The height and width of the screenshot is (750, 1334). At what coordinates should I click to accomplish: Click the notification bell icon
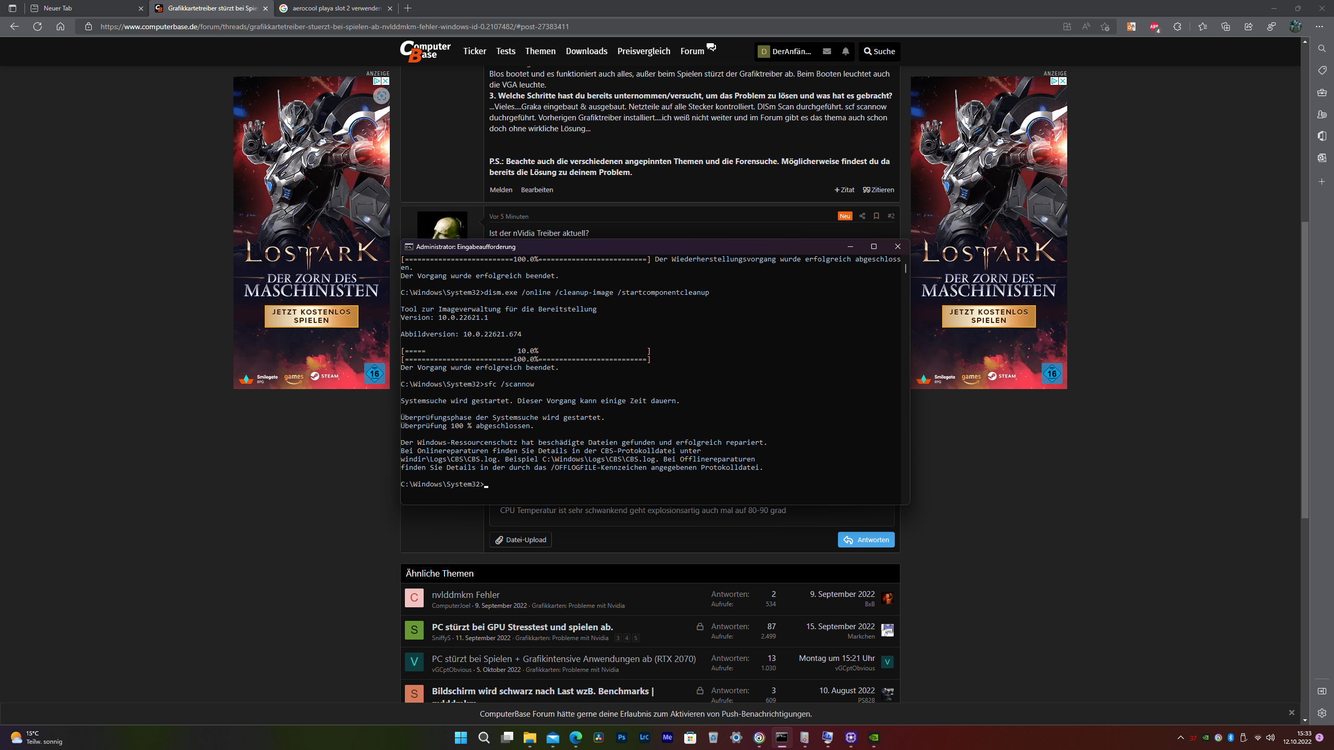845,51
